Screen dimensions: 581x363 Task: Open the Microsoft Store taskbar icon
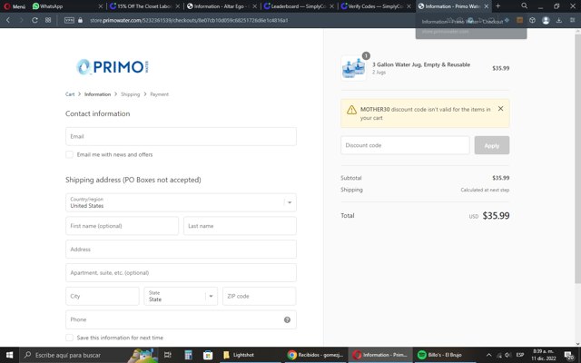click(208, 355)
